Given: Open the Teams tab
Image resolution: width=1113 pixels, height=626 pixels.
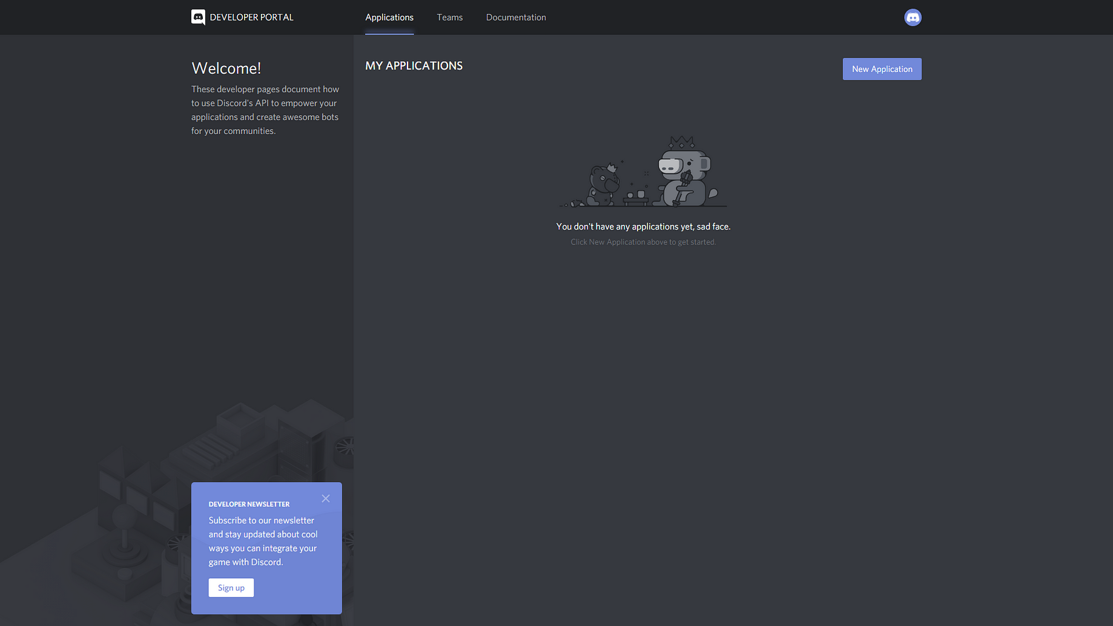Looking at the screenshot, I should click(450, 18).
